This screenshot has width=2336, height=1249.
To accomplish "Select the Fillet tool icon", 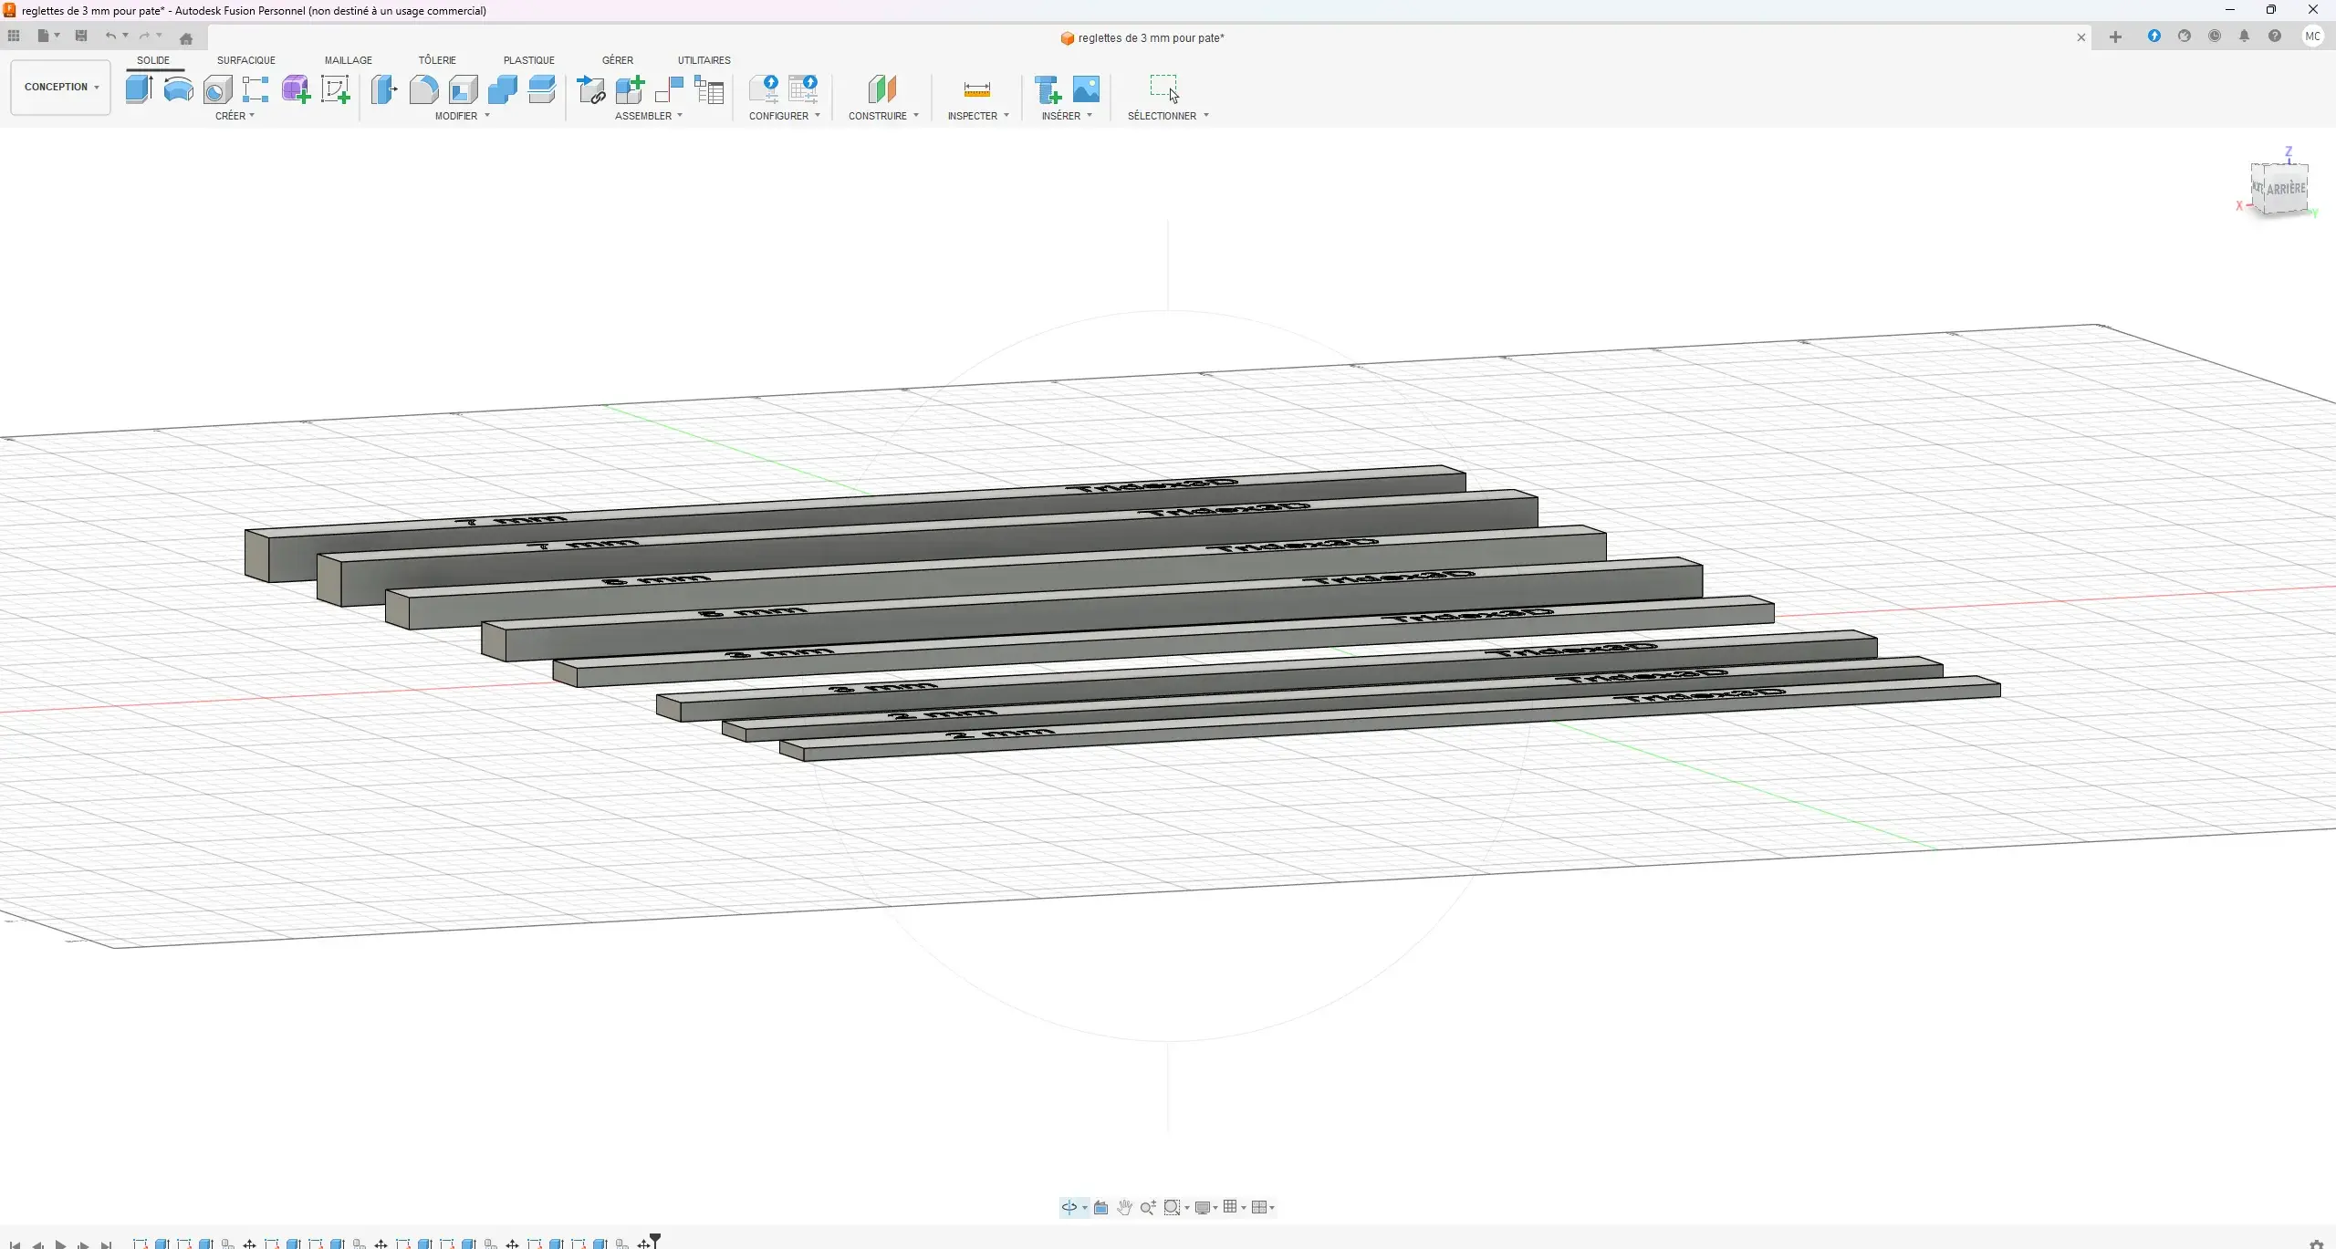I will 423,89.
